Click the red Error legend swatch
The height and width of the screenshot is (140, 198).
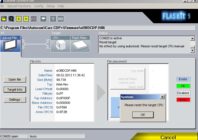[x=183, y=100]
